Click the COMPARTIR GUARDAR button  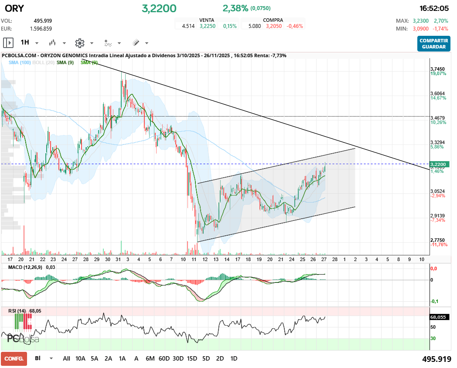[x=433, y=44]
